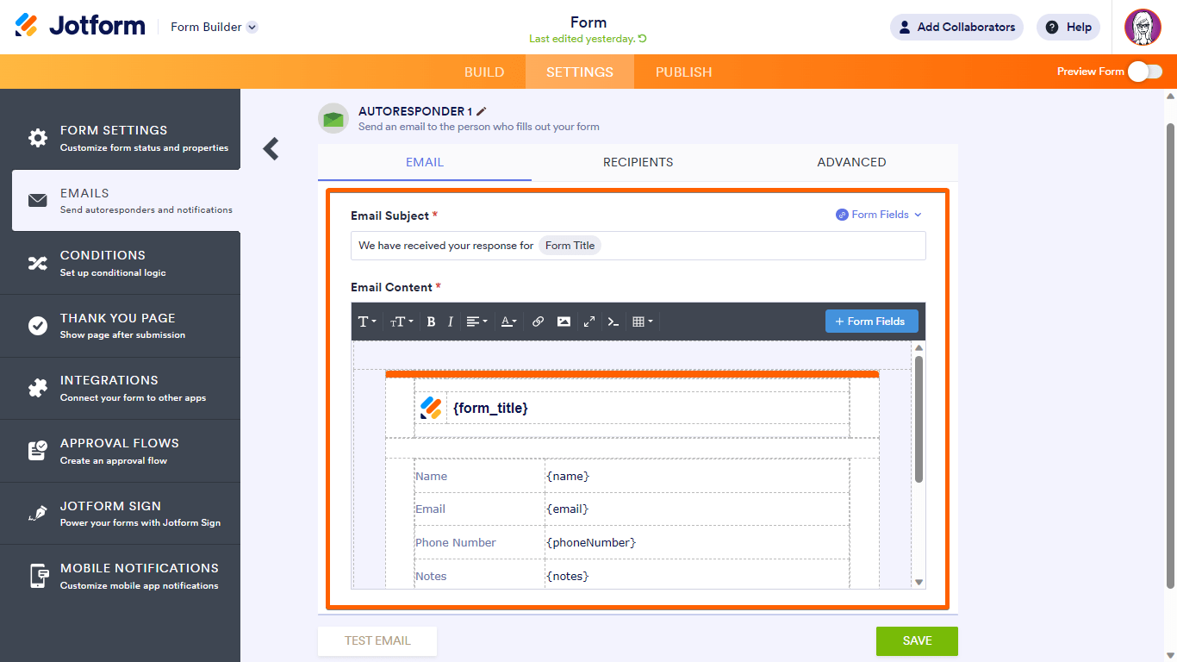Click the editor scroll up arrow
The width and height of the screenshot is (1177, 662).
[x=919, y=348]
